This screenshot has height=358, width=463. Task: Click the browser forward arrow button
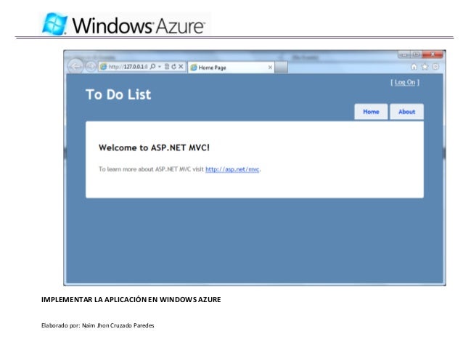[91, 66]
